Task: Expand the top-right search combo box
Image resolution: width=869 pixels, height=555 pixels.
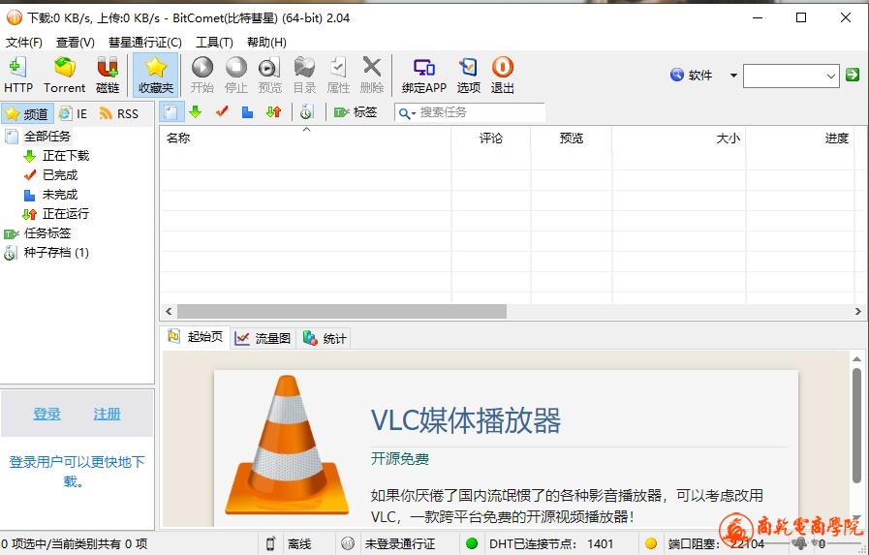Action: tap(831, 76)
